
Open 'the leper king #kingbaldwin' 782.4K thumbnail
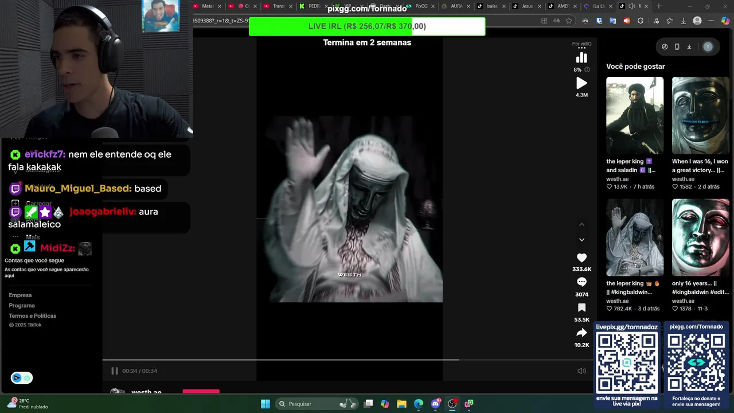[x=635, y=237]
